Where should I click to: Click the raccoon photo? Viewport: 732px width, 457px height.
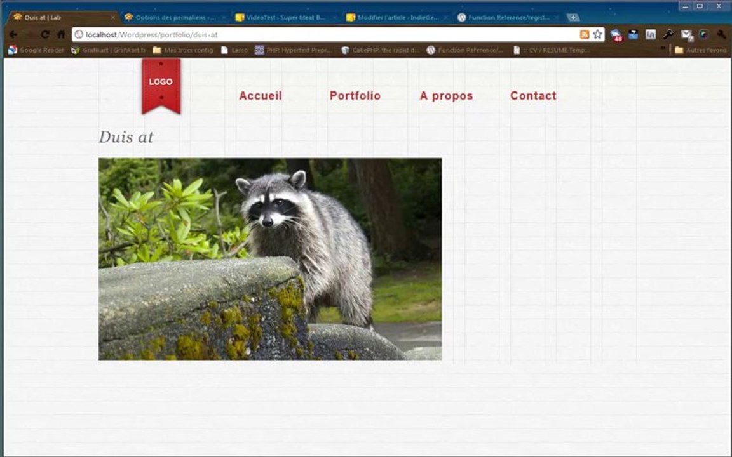[270, 259]
